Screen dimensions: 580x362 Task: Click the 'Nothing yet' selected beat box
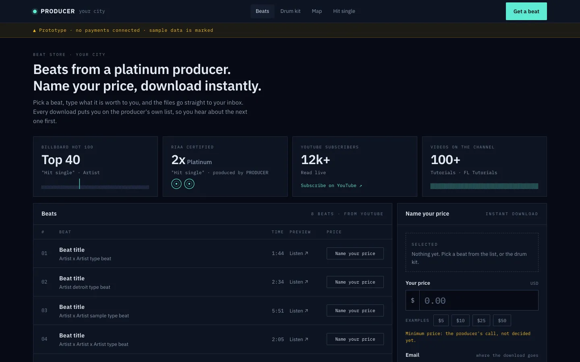pos(472,253)
